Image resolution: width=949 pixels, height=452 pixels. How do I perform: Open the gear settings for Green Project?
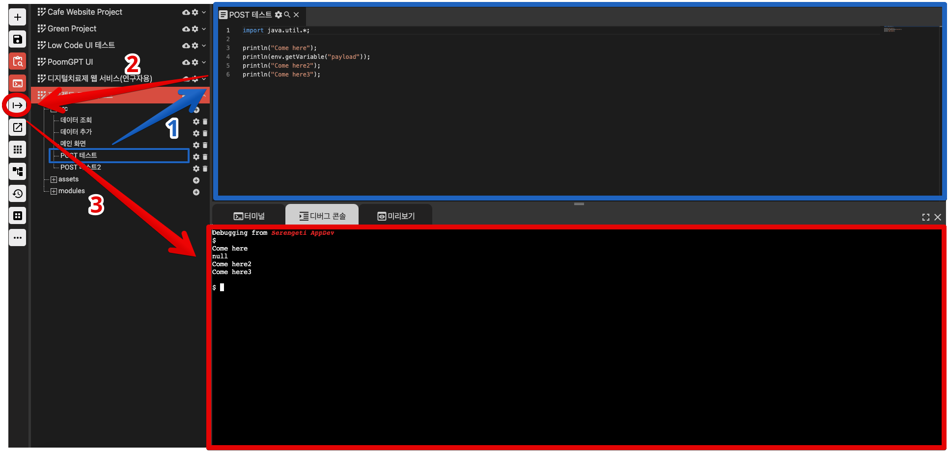pos(195,29)
